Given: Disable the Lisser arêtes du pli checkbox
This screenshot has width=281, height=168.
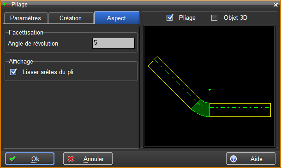Looking at the screenshot, I should (x=13, y=72).
